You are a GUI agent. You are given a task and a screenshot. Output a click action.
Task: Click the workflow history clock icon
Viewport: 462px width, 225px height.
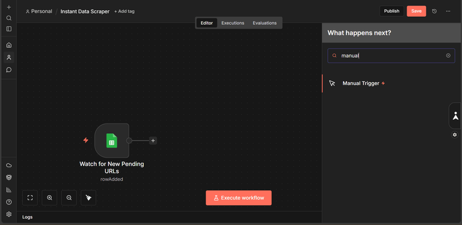(x=434, y=11)
